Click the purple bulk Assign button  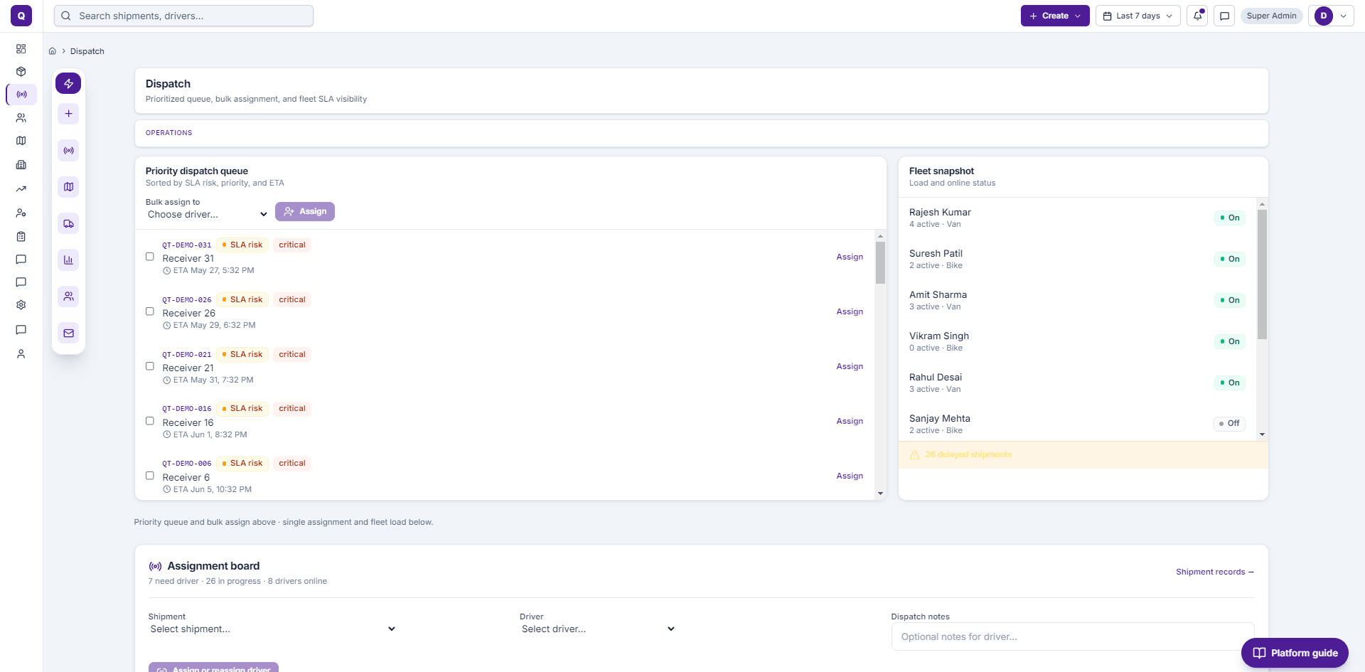tap(305, 212)
